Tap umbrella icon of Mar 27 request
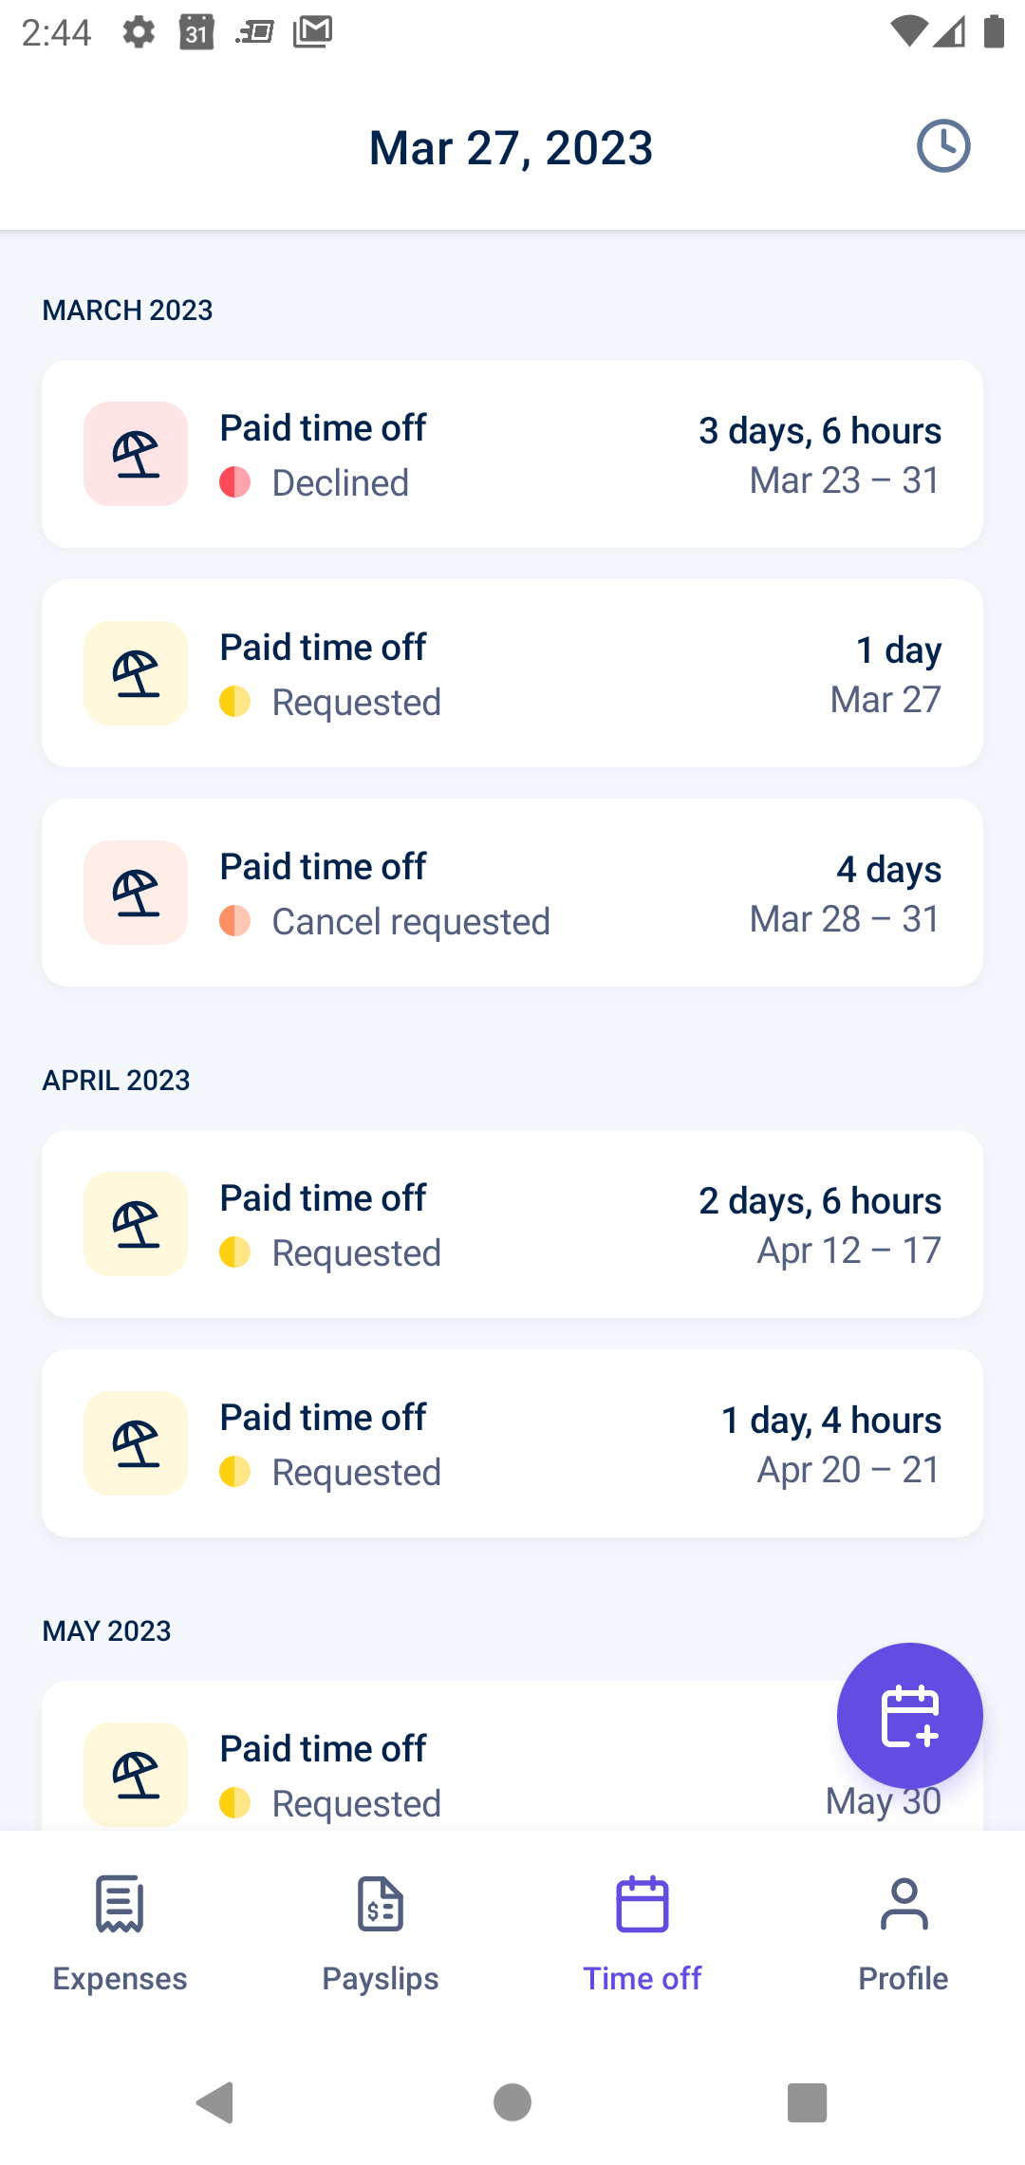Screen dimensions: 1025x2165 [x=136, y=673]
